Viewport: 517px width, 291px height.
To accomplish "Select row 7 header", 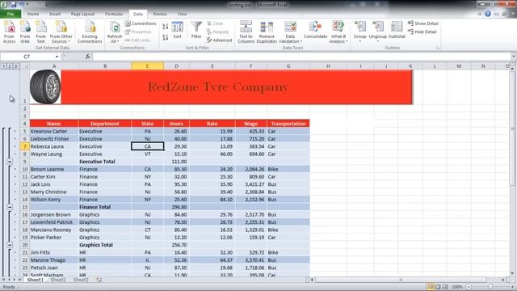I will (25, 146).
